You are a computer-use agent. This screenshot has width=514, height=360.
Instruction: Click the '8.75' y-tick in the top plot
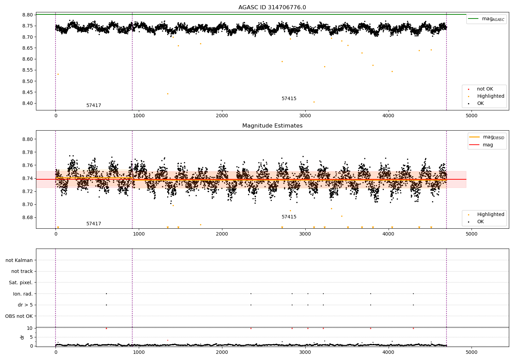click(x=28, y=26)
